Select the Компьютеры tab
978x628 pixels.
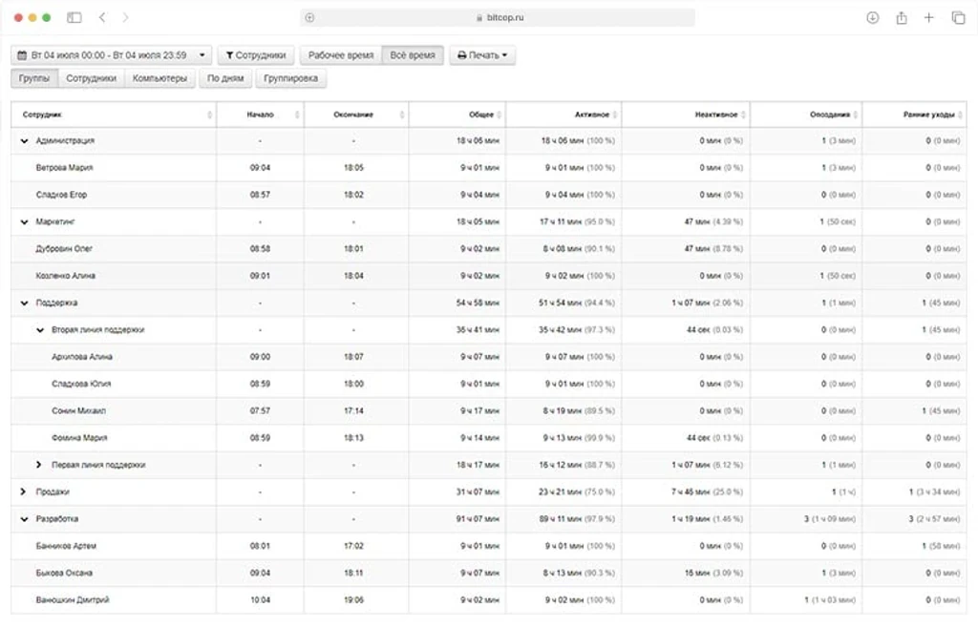click(159, 78)
